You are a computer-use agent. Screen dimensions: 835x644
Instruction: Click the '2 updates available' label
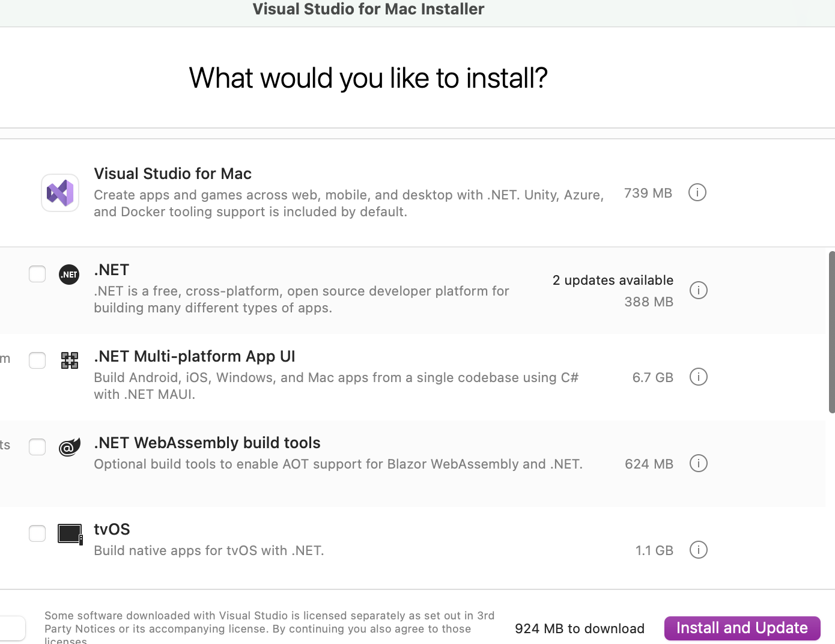[x=613, y=281]
